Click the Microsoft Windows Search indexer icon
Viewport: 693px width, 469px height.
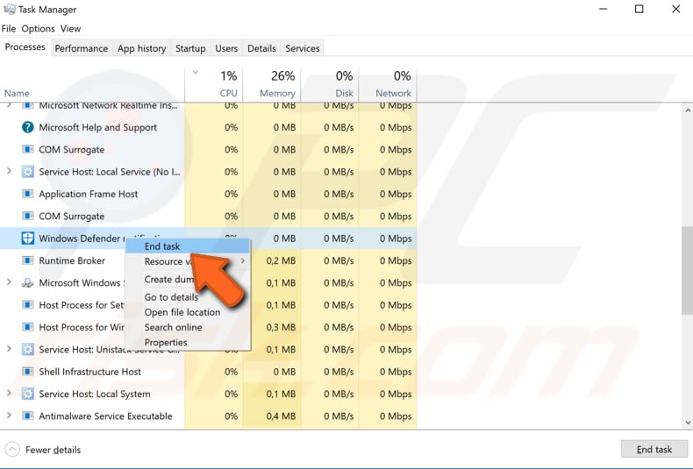[27, 282]
